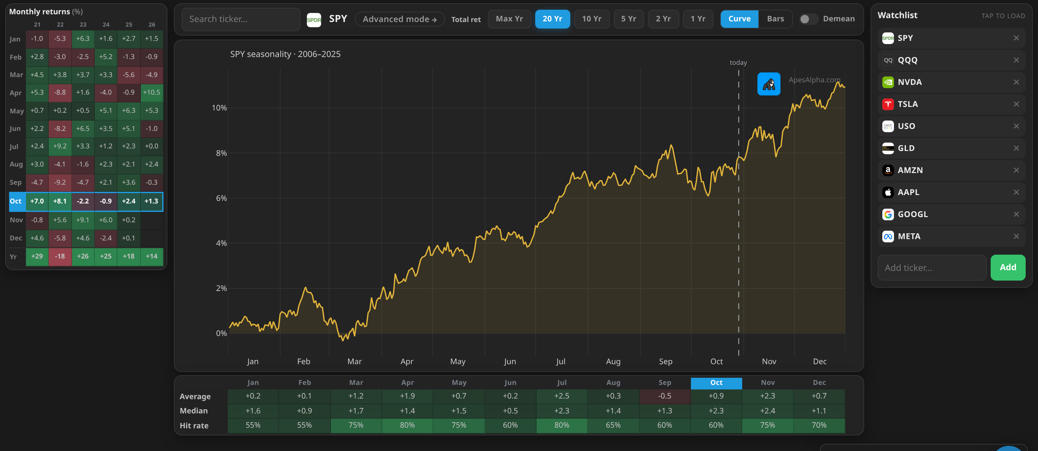Click the today dashed marker label
This screenshot has height=451, width=1038.
[x=738, y=63]
